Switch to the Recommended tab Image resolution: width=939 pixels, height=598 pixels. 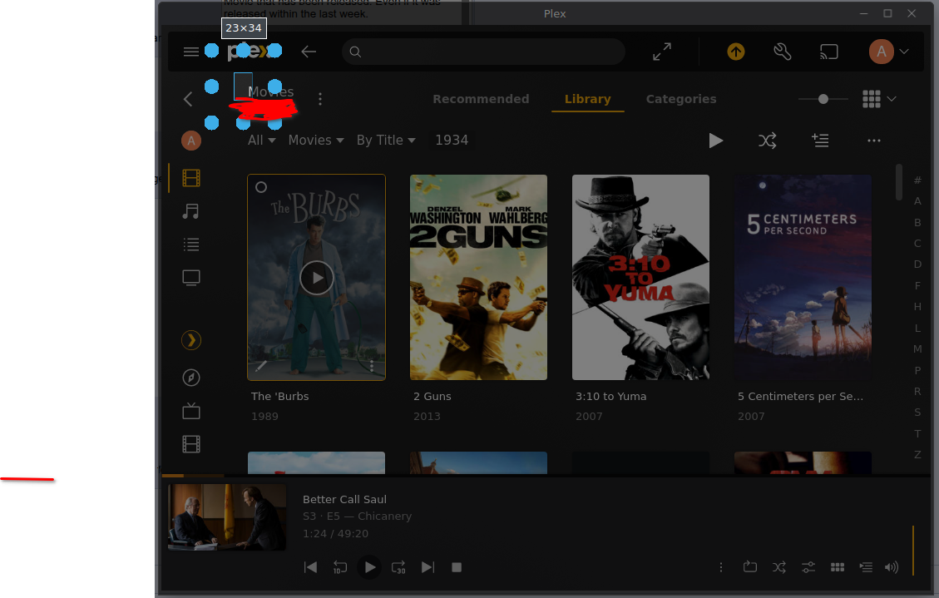coord(481,99)
